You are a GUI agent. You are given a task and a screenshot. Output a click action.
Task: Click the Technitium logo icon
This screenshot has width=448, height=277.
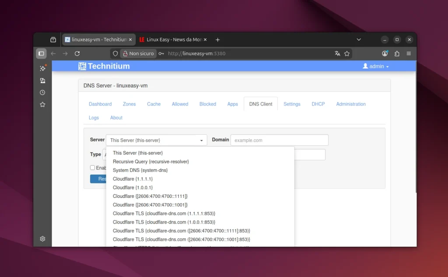(81, 66)
